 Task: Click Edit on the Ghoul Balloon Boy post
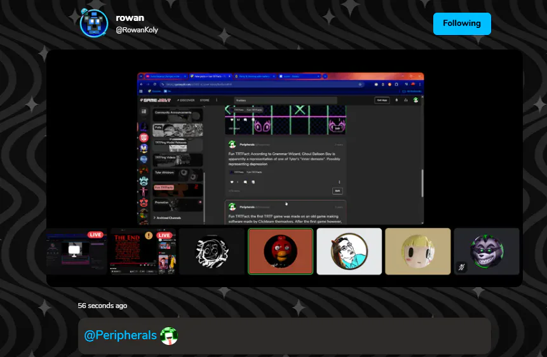(337, 191)
